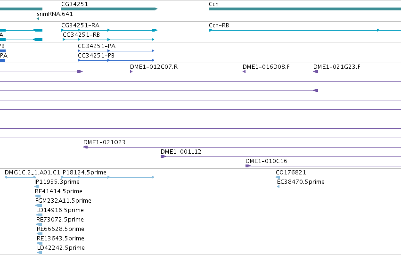
Task: Select EST label RE66628.5prime
Action: [60, 229]
